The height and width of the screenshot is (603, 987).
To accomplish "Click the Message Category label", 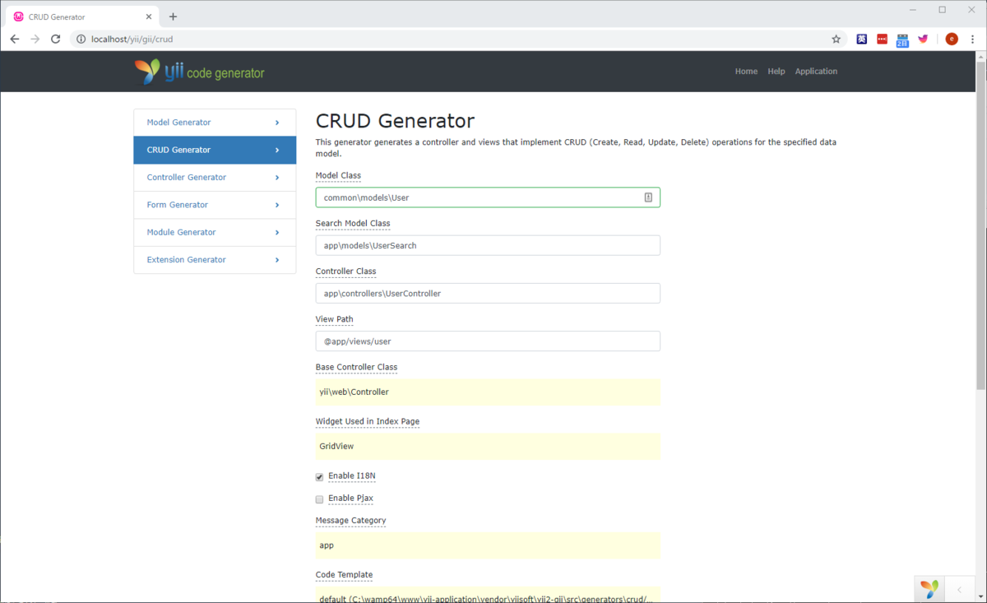I will (x=350, y=520).
